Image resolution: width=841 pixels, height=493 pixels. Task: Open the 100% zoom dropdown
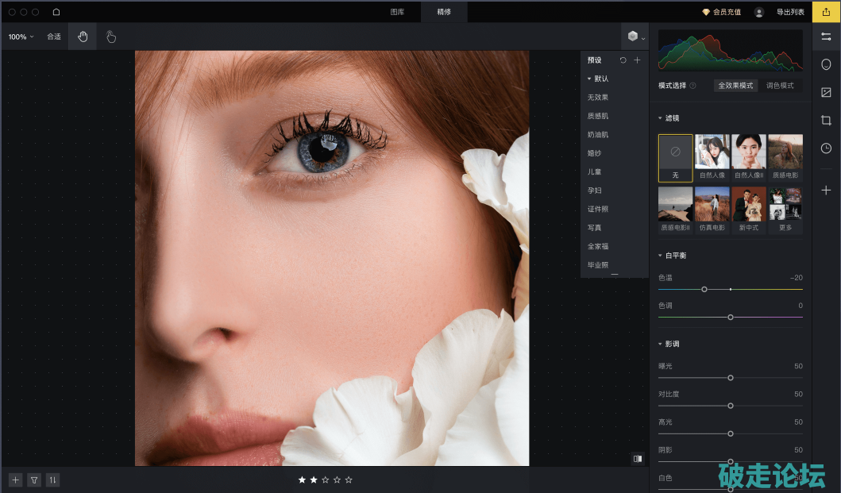(21, 37)
